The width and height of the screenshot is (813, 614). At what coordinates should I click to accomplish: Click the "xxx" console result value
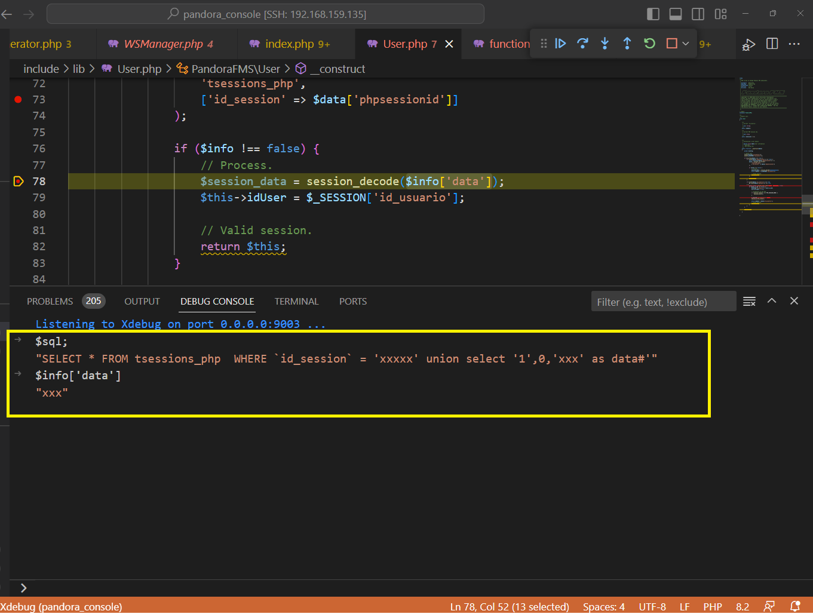52,392
